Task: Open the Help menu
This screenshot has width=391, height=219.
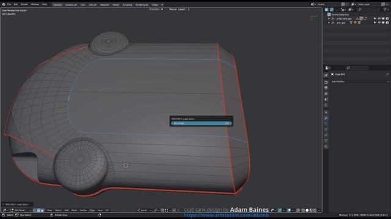Action: 45,4
